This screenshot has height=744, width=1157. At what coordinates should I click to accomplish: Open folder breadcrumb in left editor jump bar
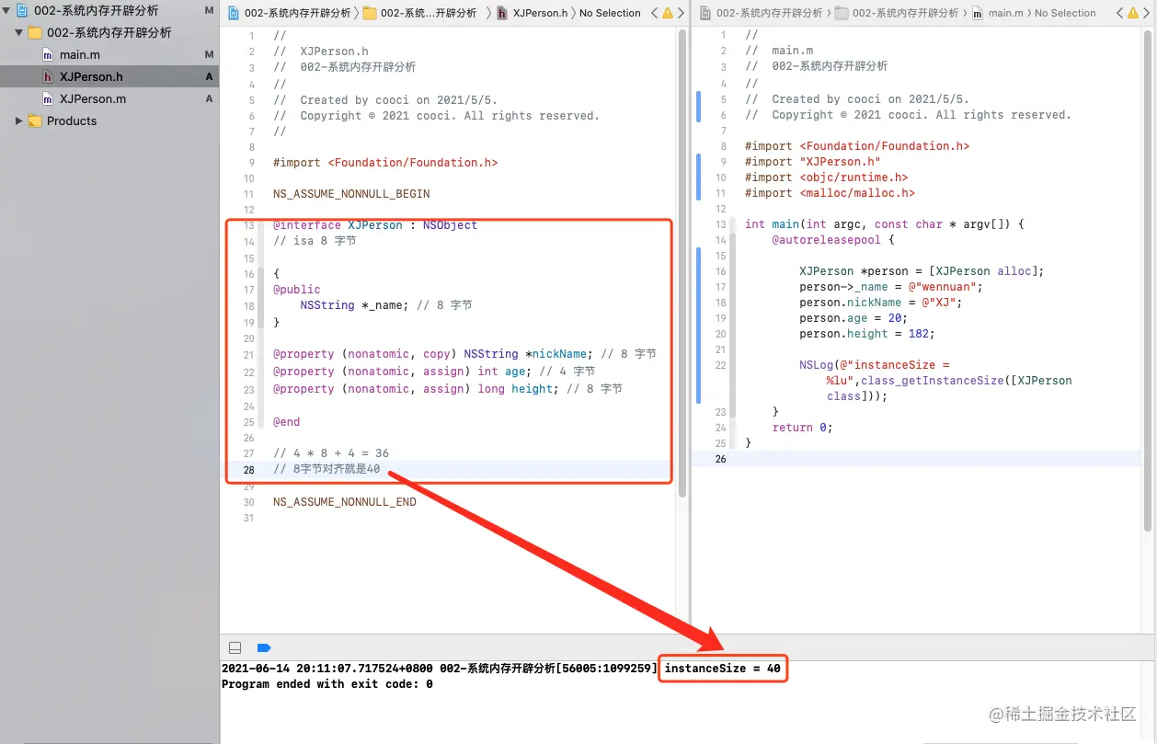[420, 13]
